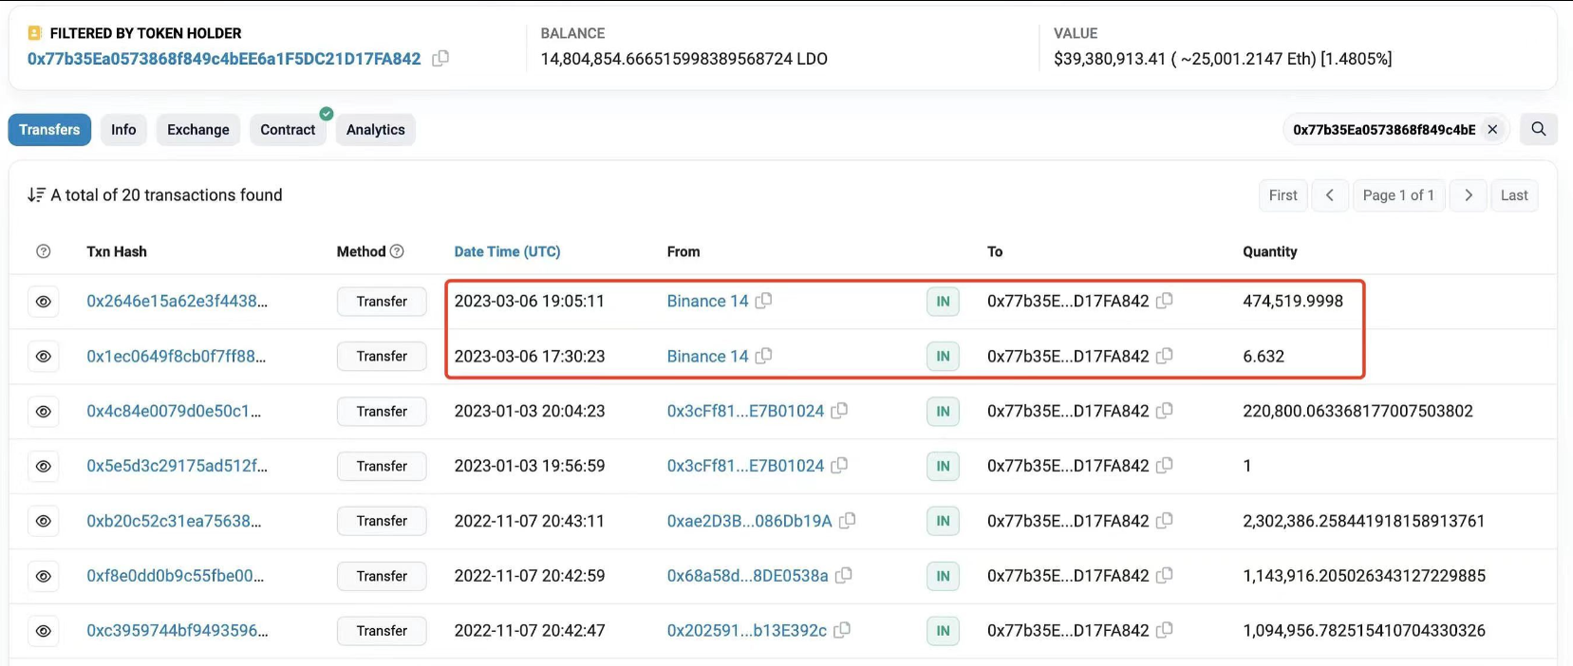Clear the address filter with the X icon

[x=1492, y=129]
